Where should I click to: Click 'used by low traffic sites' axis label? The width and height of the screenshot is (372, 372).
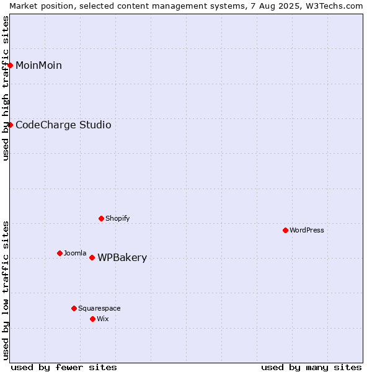pos(5,291)
